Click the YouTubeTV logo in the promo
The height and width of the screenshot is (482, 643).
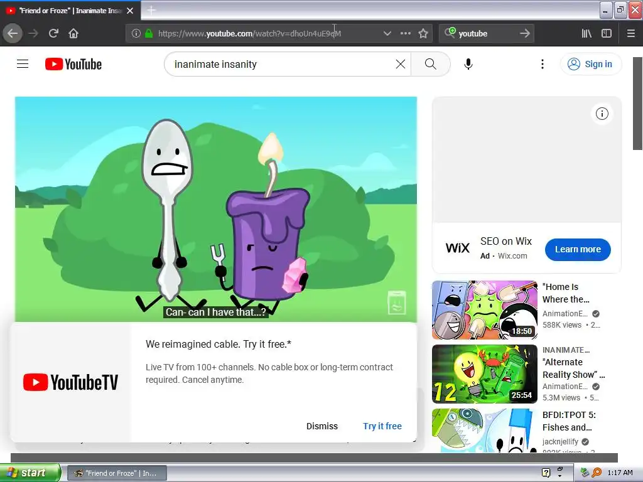(70, 382)
